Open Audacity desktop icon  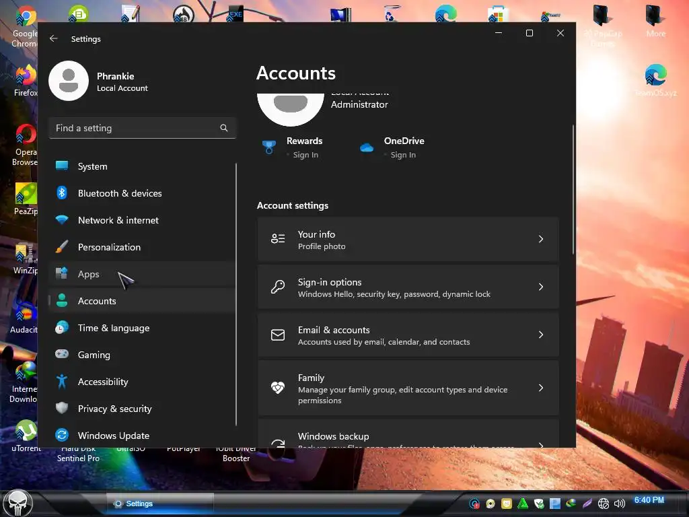click(x=24, y=318)
